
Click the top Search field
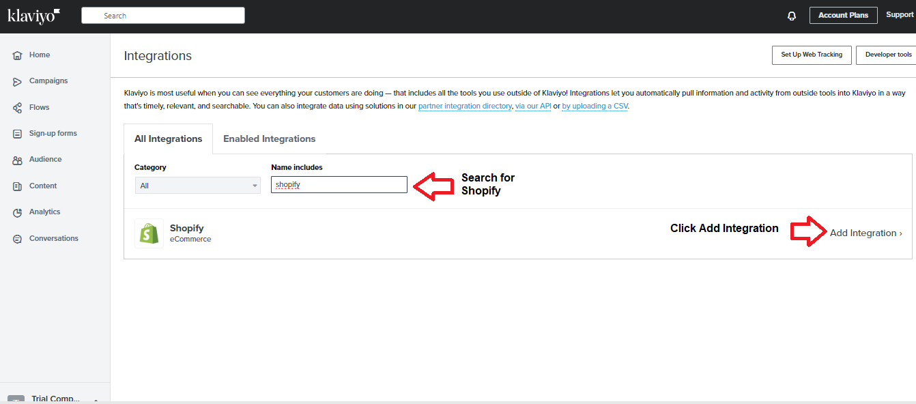[163, 16]
